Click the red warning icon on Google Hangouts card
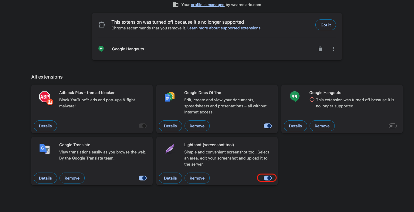 [x=312, y=100]
